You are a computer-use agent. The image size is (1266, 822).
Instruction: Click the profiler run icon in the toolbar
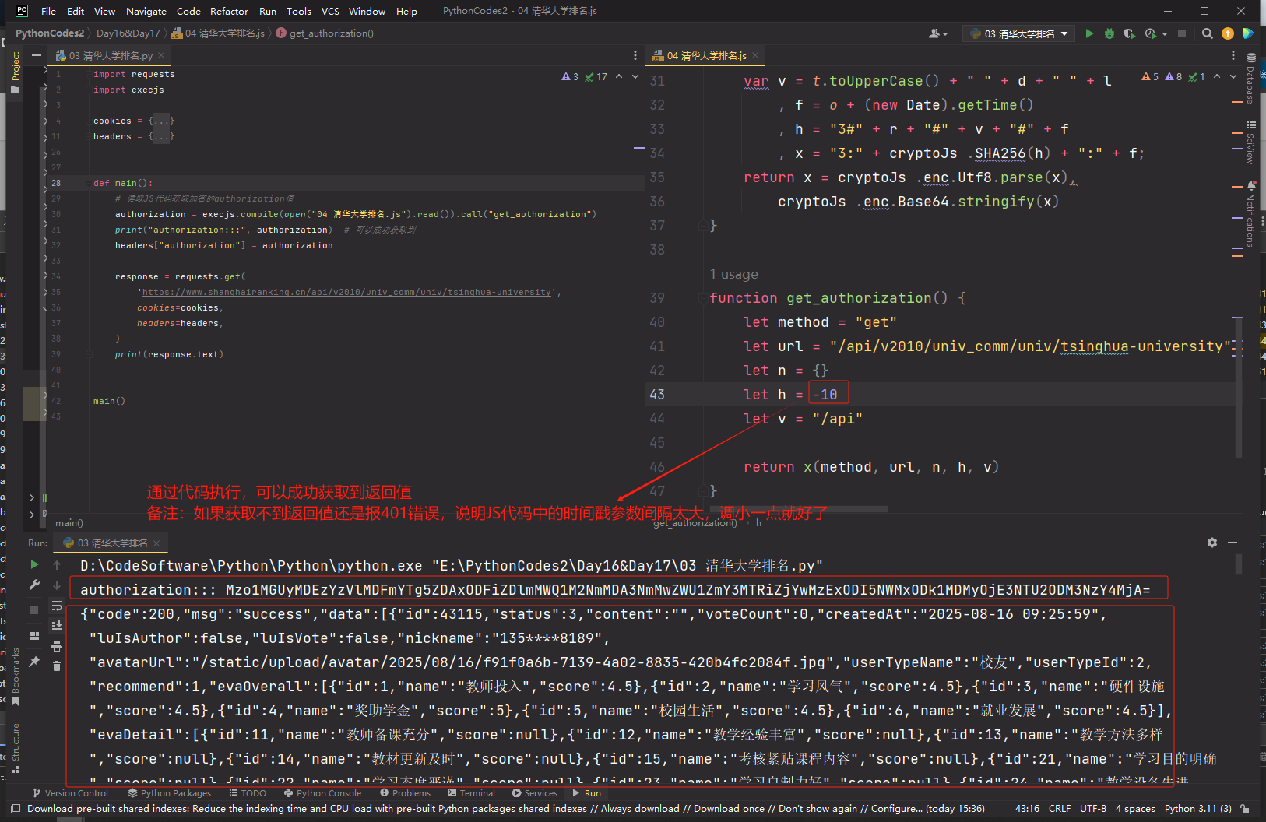pos(1151,33)
